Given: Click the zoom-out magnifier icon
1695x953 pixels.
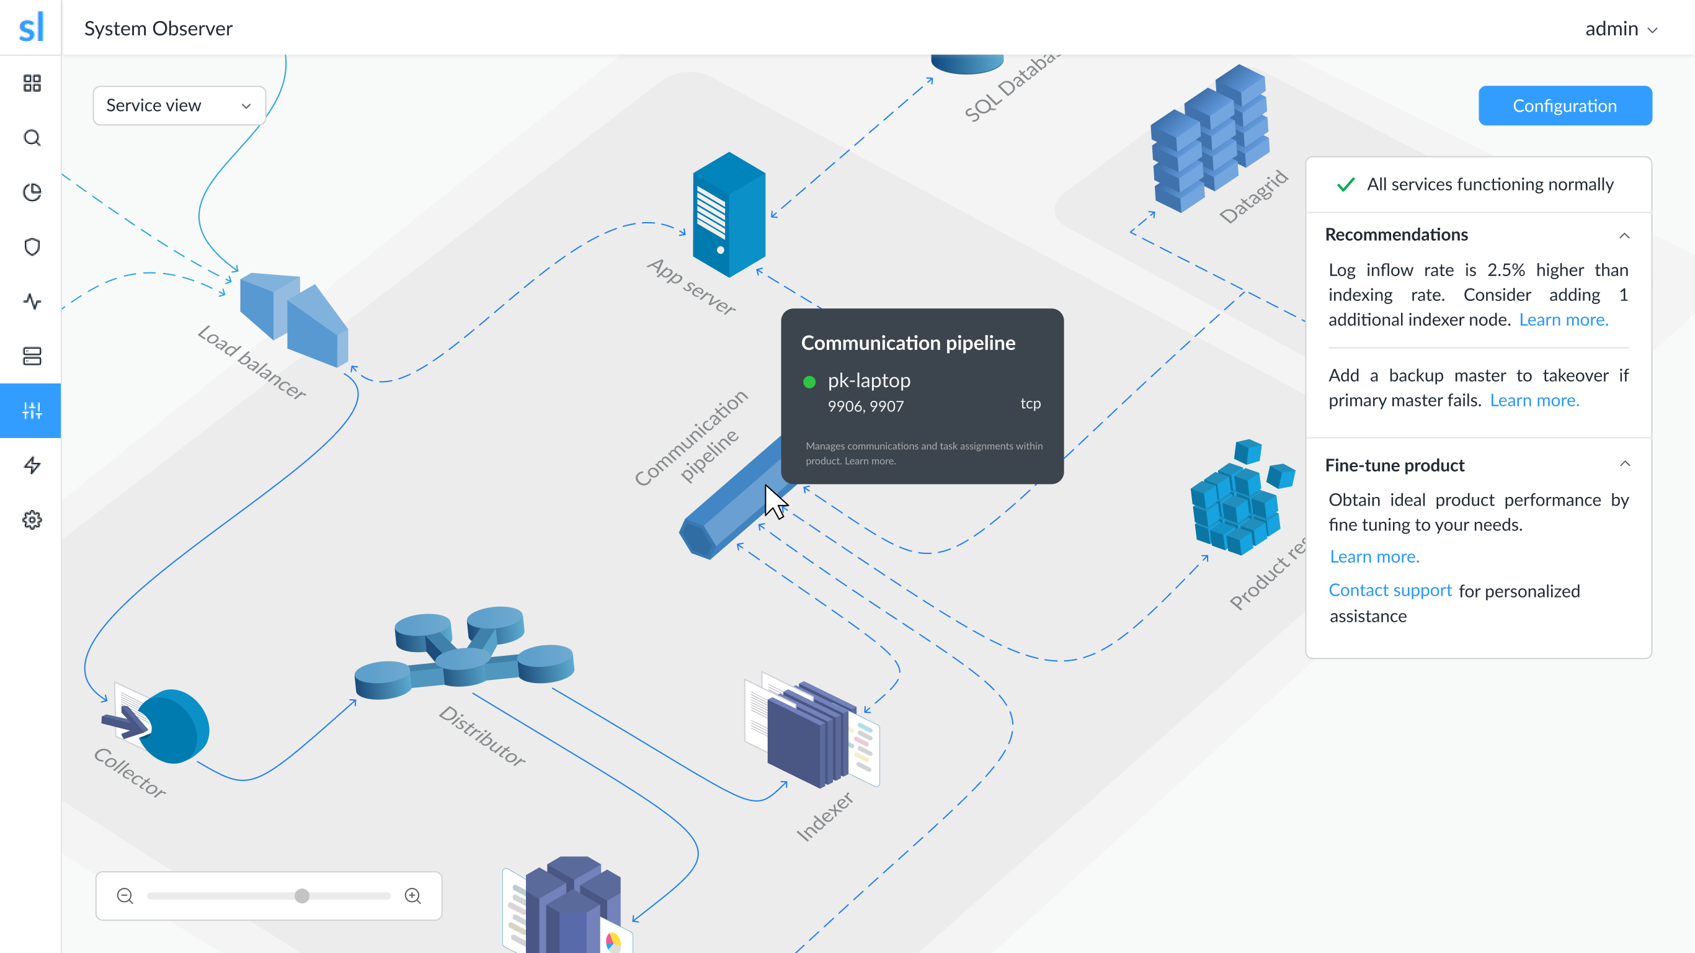Looking at the screenshot, I should [x=125, y=895].
